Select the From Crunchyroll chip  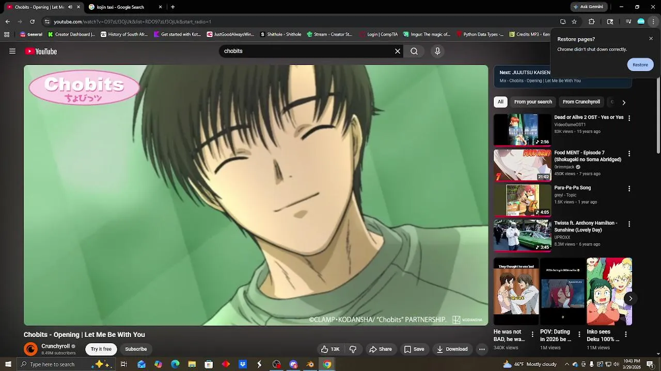pyautogui.click(x=581, y=102)
